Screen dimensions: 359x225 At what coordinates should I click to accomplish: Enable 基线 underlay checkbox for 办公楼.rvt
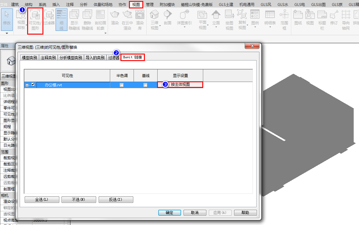[x=145, y=85]
